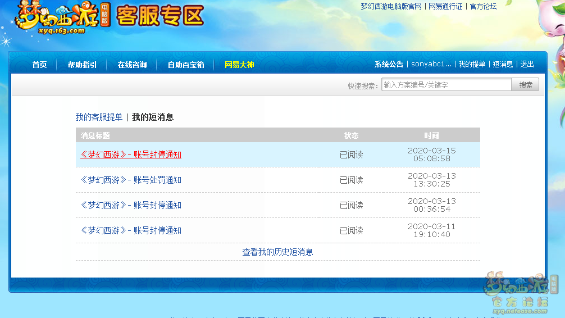Open 我的提单 in top bar
Screen dimensions: 565x318
click(472, 64)
